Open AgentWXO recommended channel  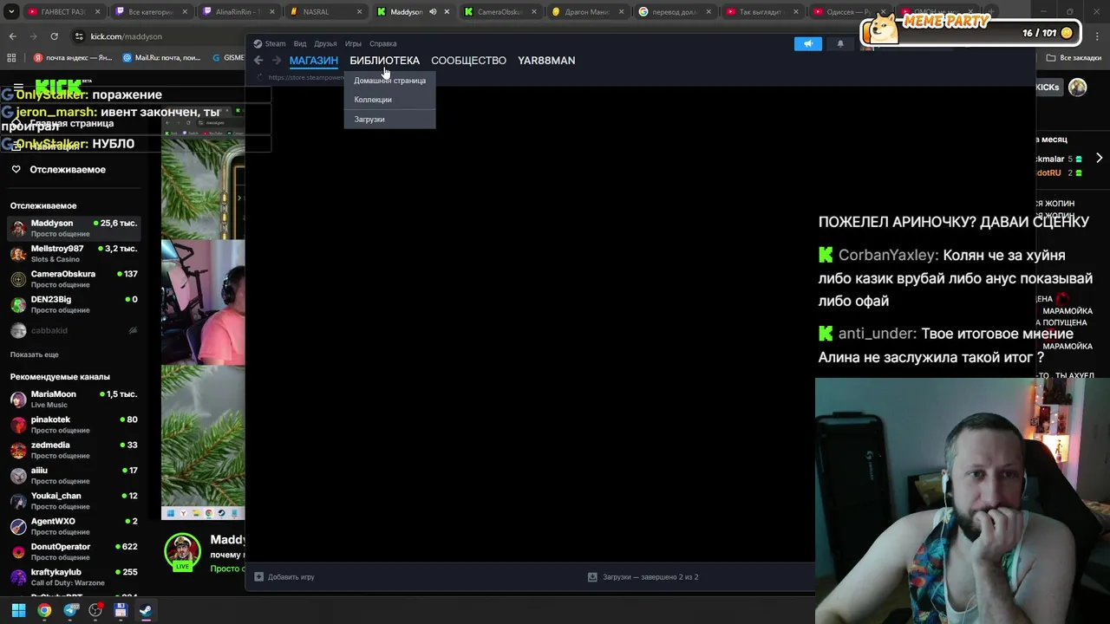coord(75,526)
